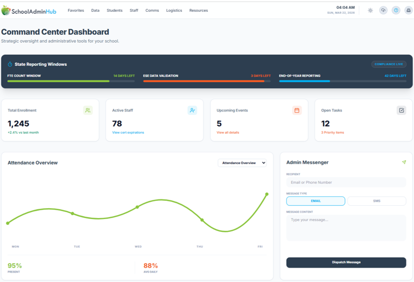Click the cloud upload icon in header
This screenshot has height=282, width=414.
[383, 10]
